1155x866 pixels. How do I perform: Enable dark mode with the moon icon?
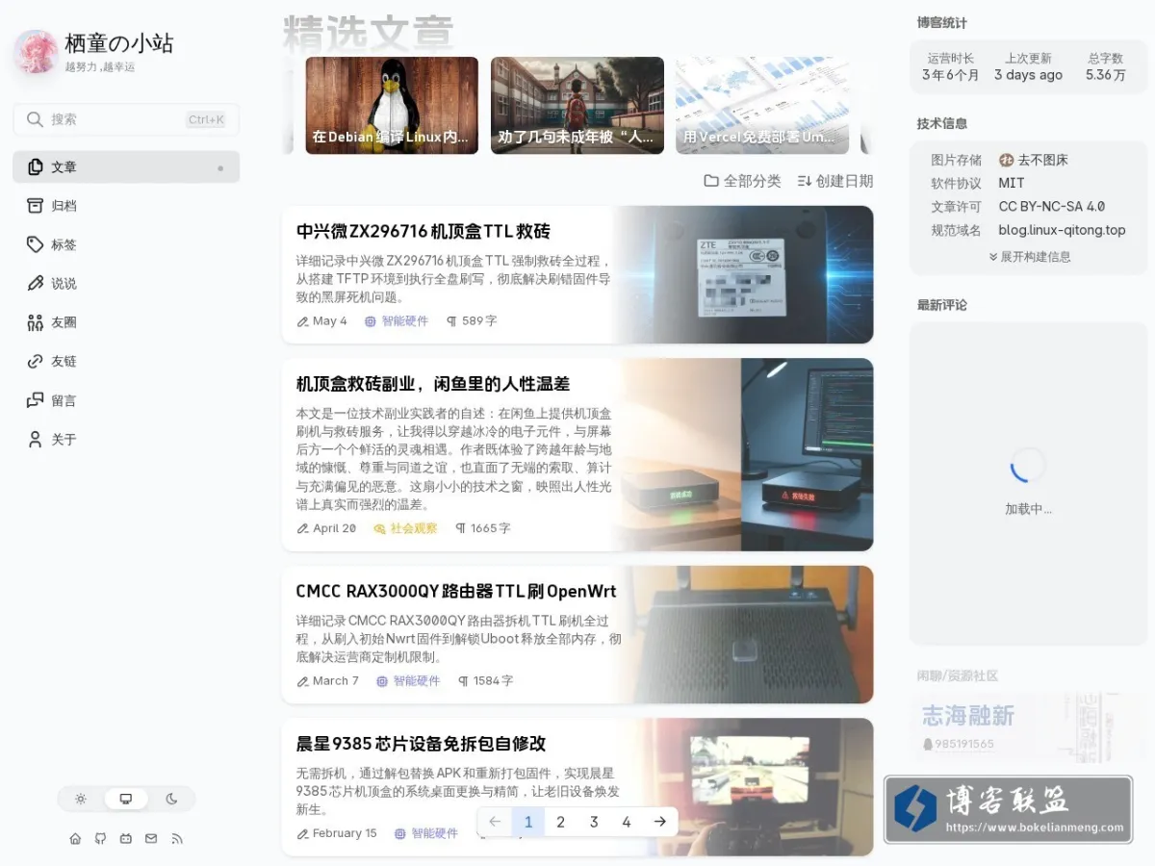pyautogui.click(x=171, y=799)
